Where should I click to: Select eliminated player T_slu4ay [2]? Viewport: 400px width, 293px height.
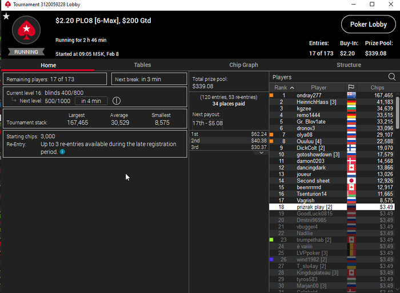[x=331, y=266]
